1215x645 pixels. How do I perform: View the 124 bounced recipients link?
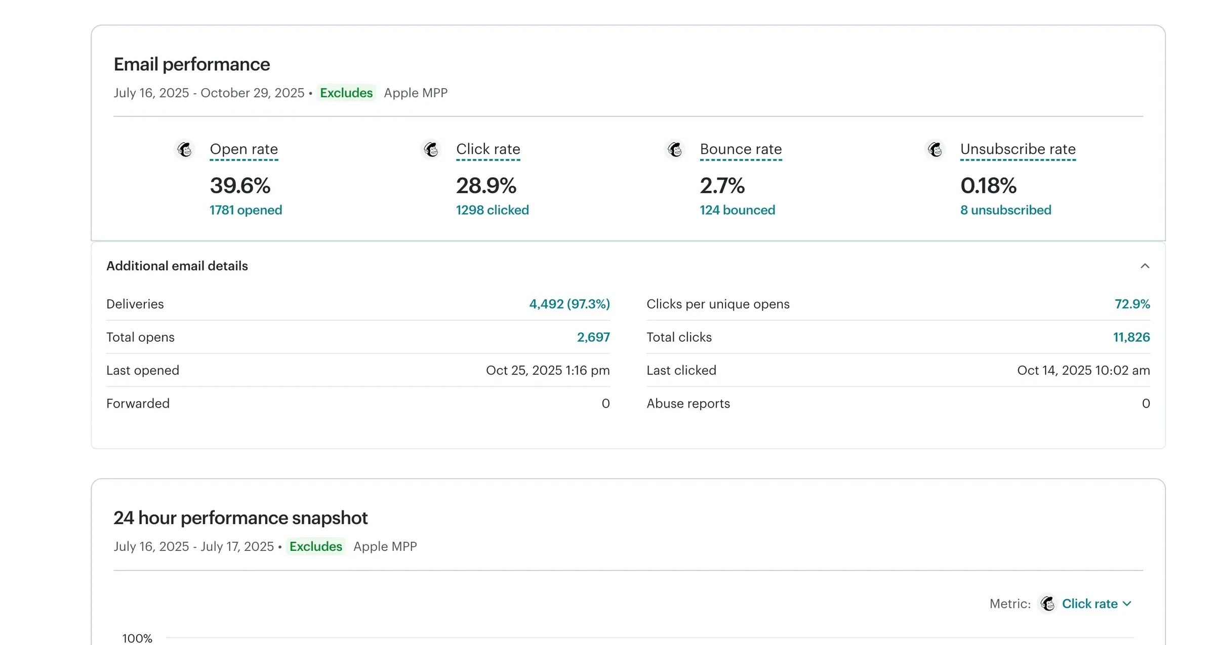coord(737,210)
